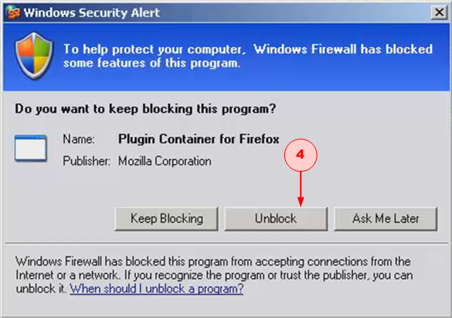Click the Windows Security Alert title text
The height and width of the screenshot is (318, 452).
[92, 12]
